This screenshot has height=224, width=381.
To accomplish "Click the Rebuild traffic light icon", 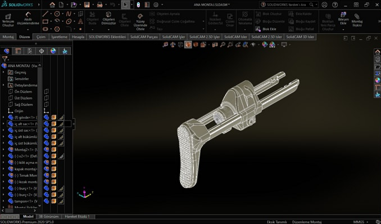I will [x=138, y=5].
